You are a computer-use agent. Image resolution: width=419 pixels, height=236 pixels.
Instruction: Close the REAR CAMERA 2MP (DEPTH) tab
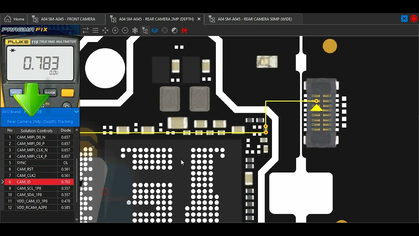(x=199, y=19)
